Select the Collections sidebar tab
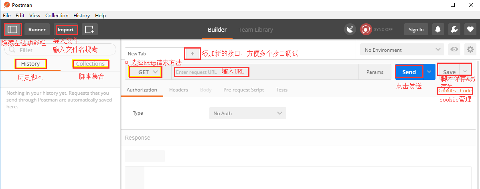 pos(90,64)
